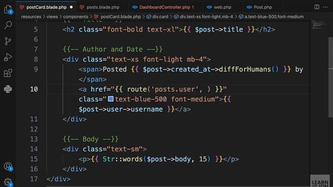Click the 'posts.user' route string

click(x=175, y=89)
